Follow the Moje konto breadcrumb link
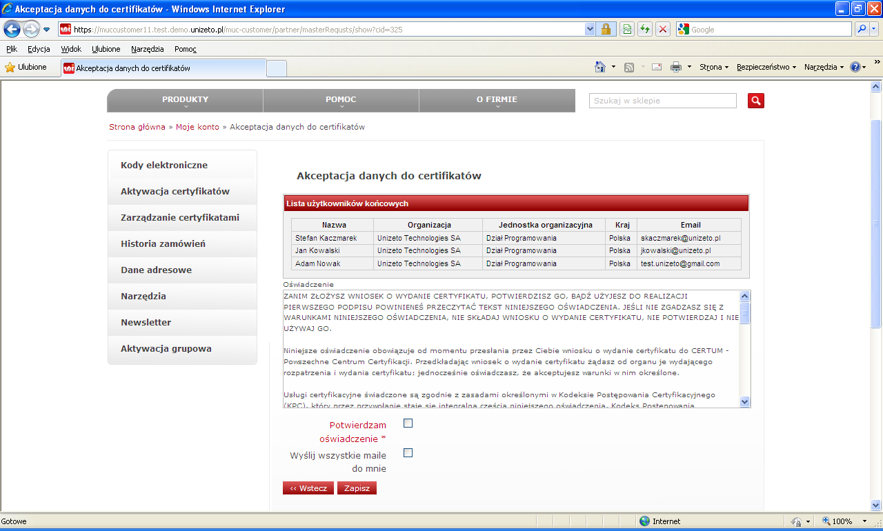The height and width of the screenshot is (531, 883). pos(197,127)
